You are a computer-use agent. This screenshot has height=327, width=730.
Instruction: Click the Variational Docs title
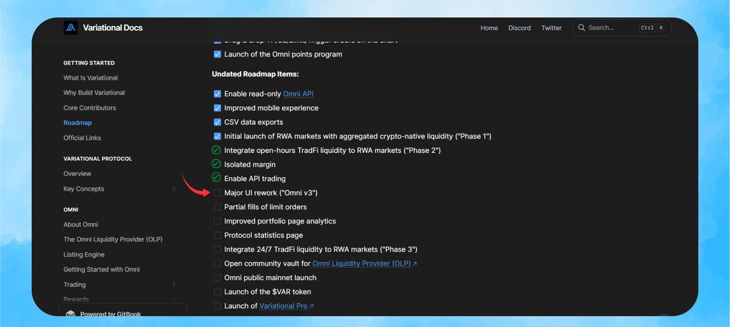(x=113, y=27)
